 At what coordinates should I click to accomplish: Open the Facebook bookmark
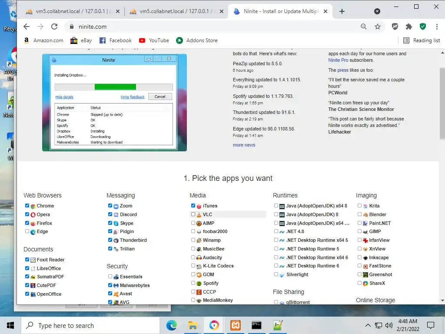click(116, 40)
